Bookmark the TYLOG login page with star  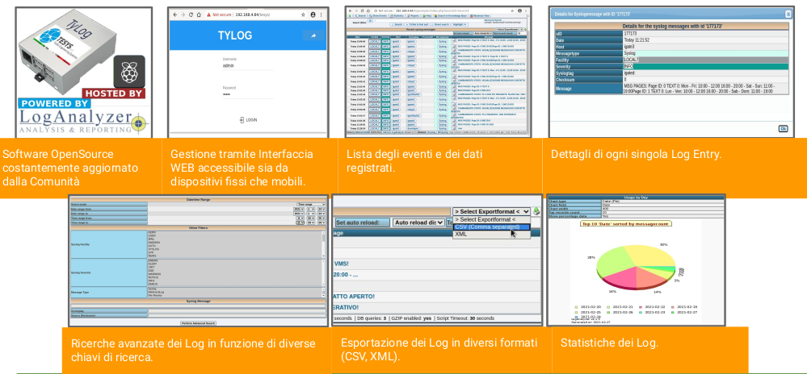click(304, 15)
